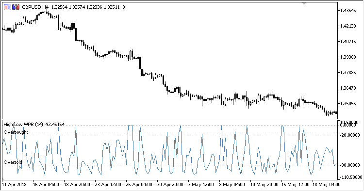Click the 1.36470 price scale label
The height and width of the screenshot is (191, 364).
coord(348,88)
